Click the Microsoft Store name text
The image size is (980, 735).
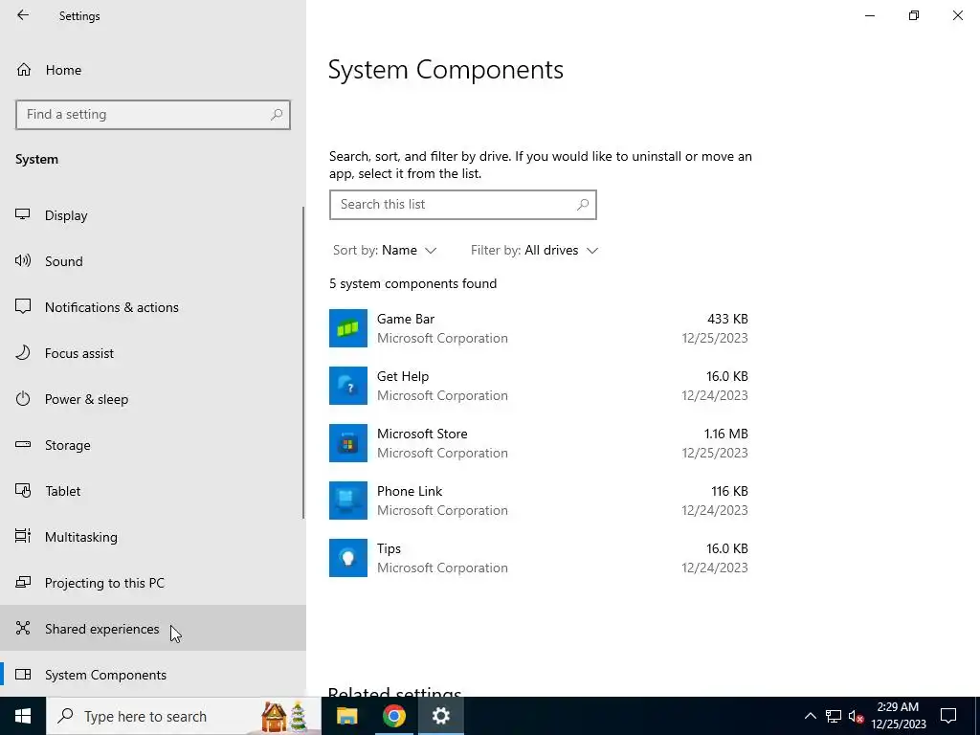422,434
